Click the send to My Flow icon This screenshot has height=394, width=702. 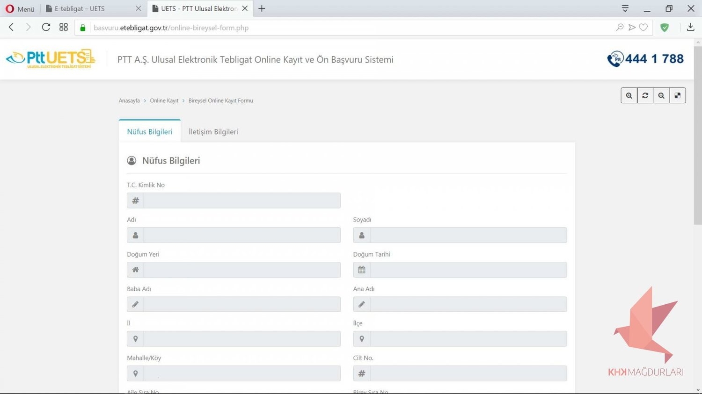pyautogui.click(x=632, y=27)
